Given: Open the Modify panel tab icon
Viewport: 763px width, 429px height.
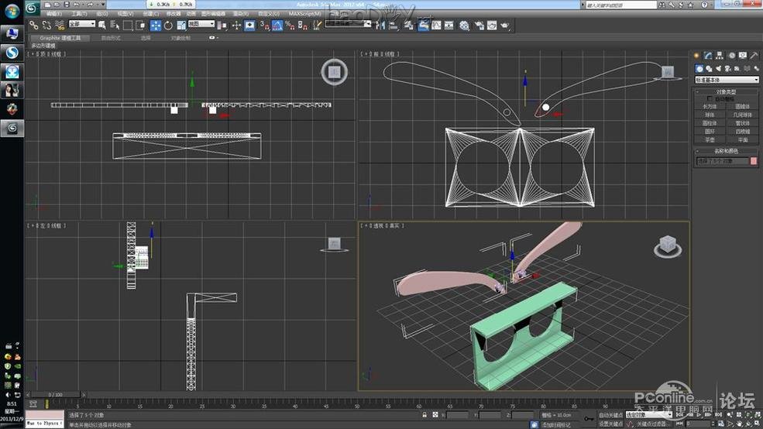Looking at the screenshot, I should pyautogui.click(x=708, y=56).
